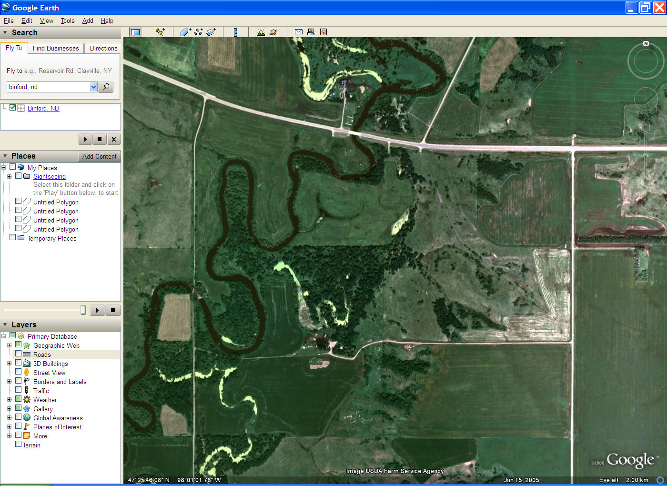The height and width of the screenshot is (486, 667).
Task: Email the current view
Action: pyautogui.click(x=298, y=32)
